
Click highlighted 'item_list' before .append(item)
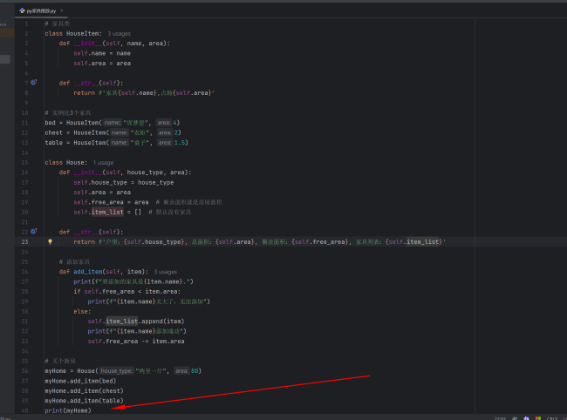pyautogui.click(x=121, y=321)
